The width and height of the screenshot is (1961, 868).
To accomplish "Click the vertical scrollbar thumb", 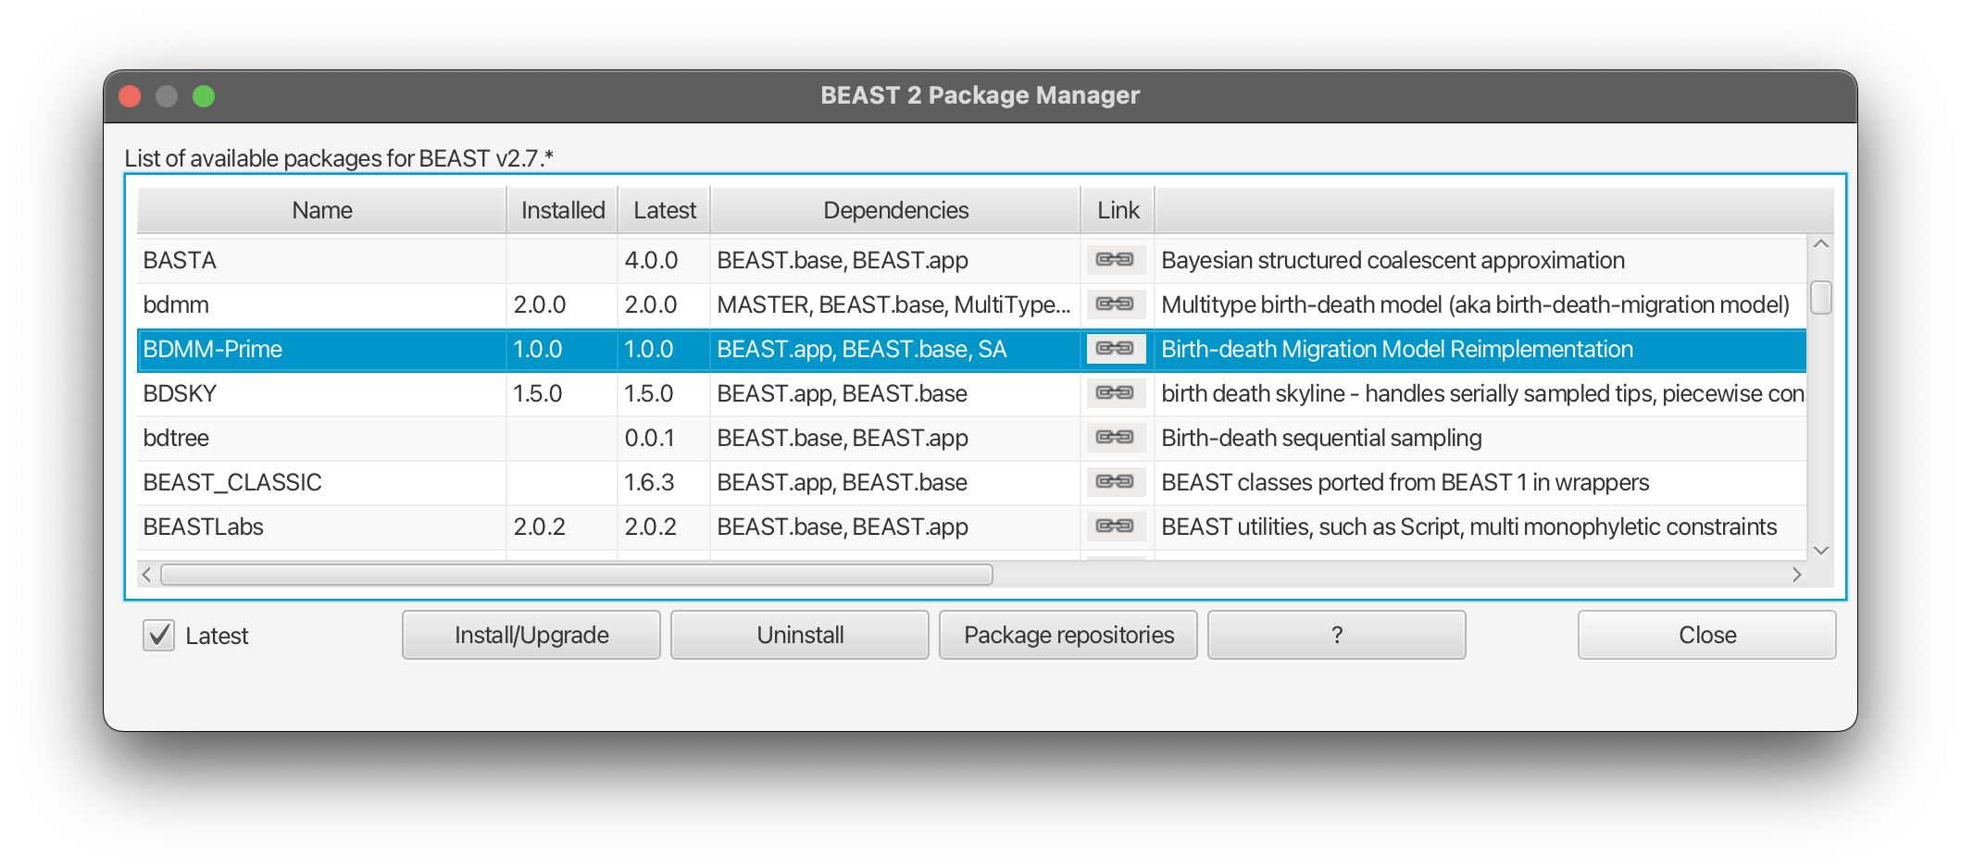I will coord(1821,298).
